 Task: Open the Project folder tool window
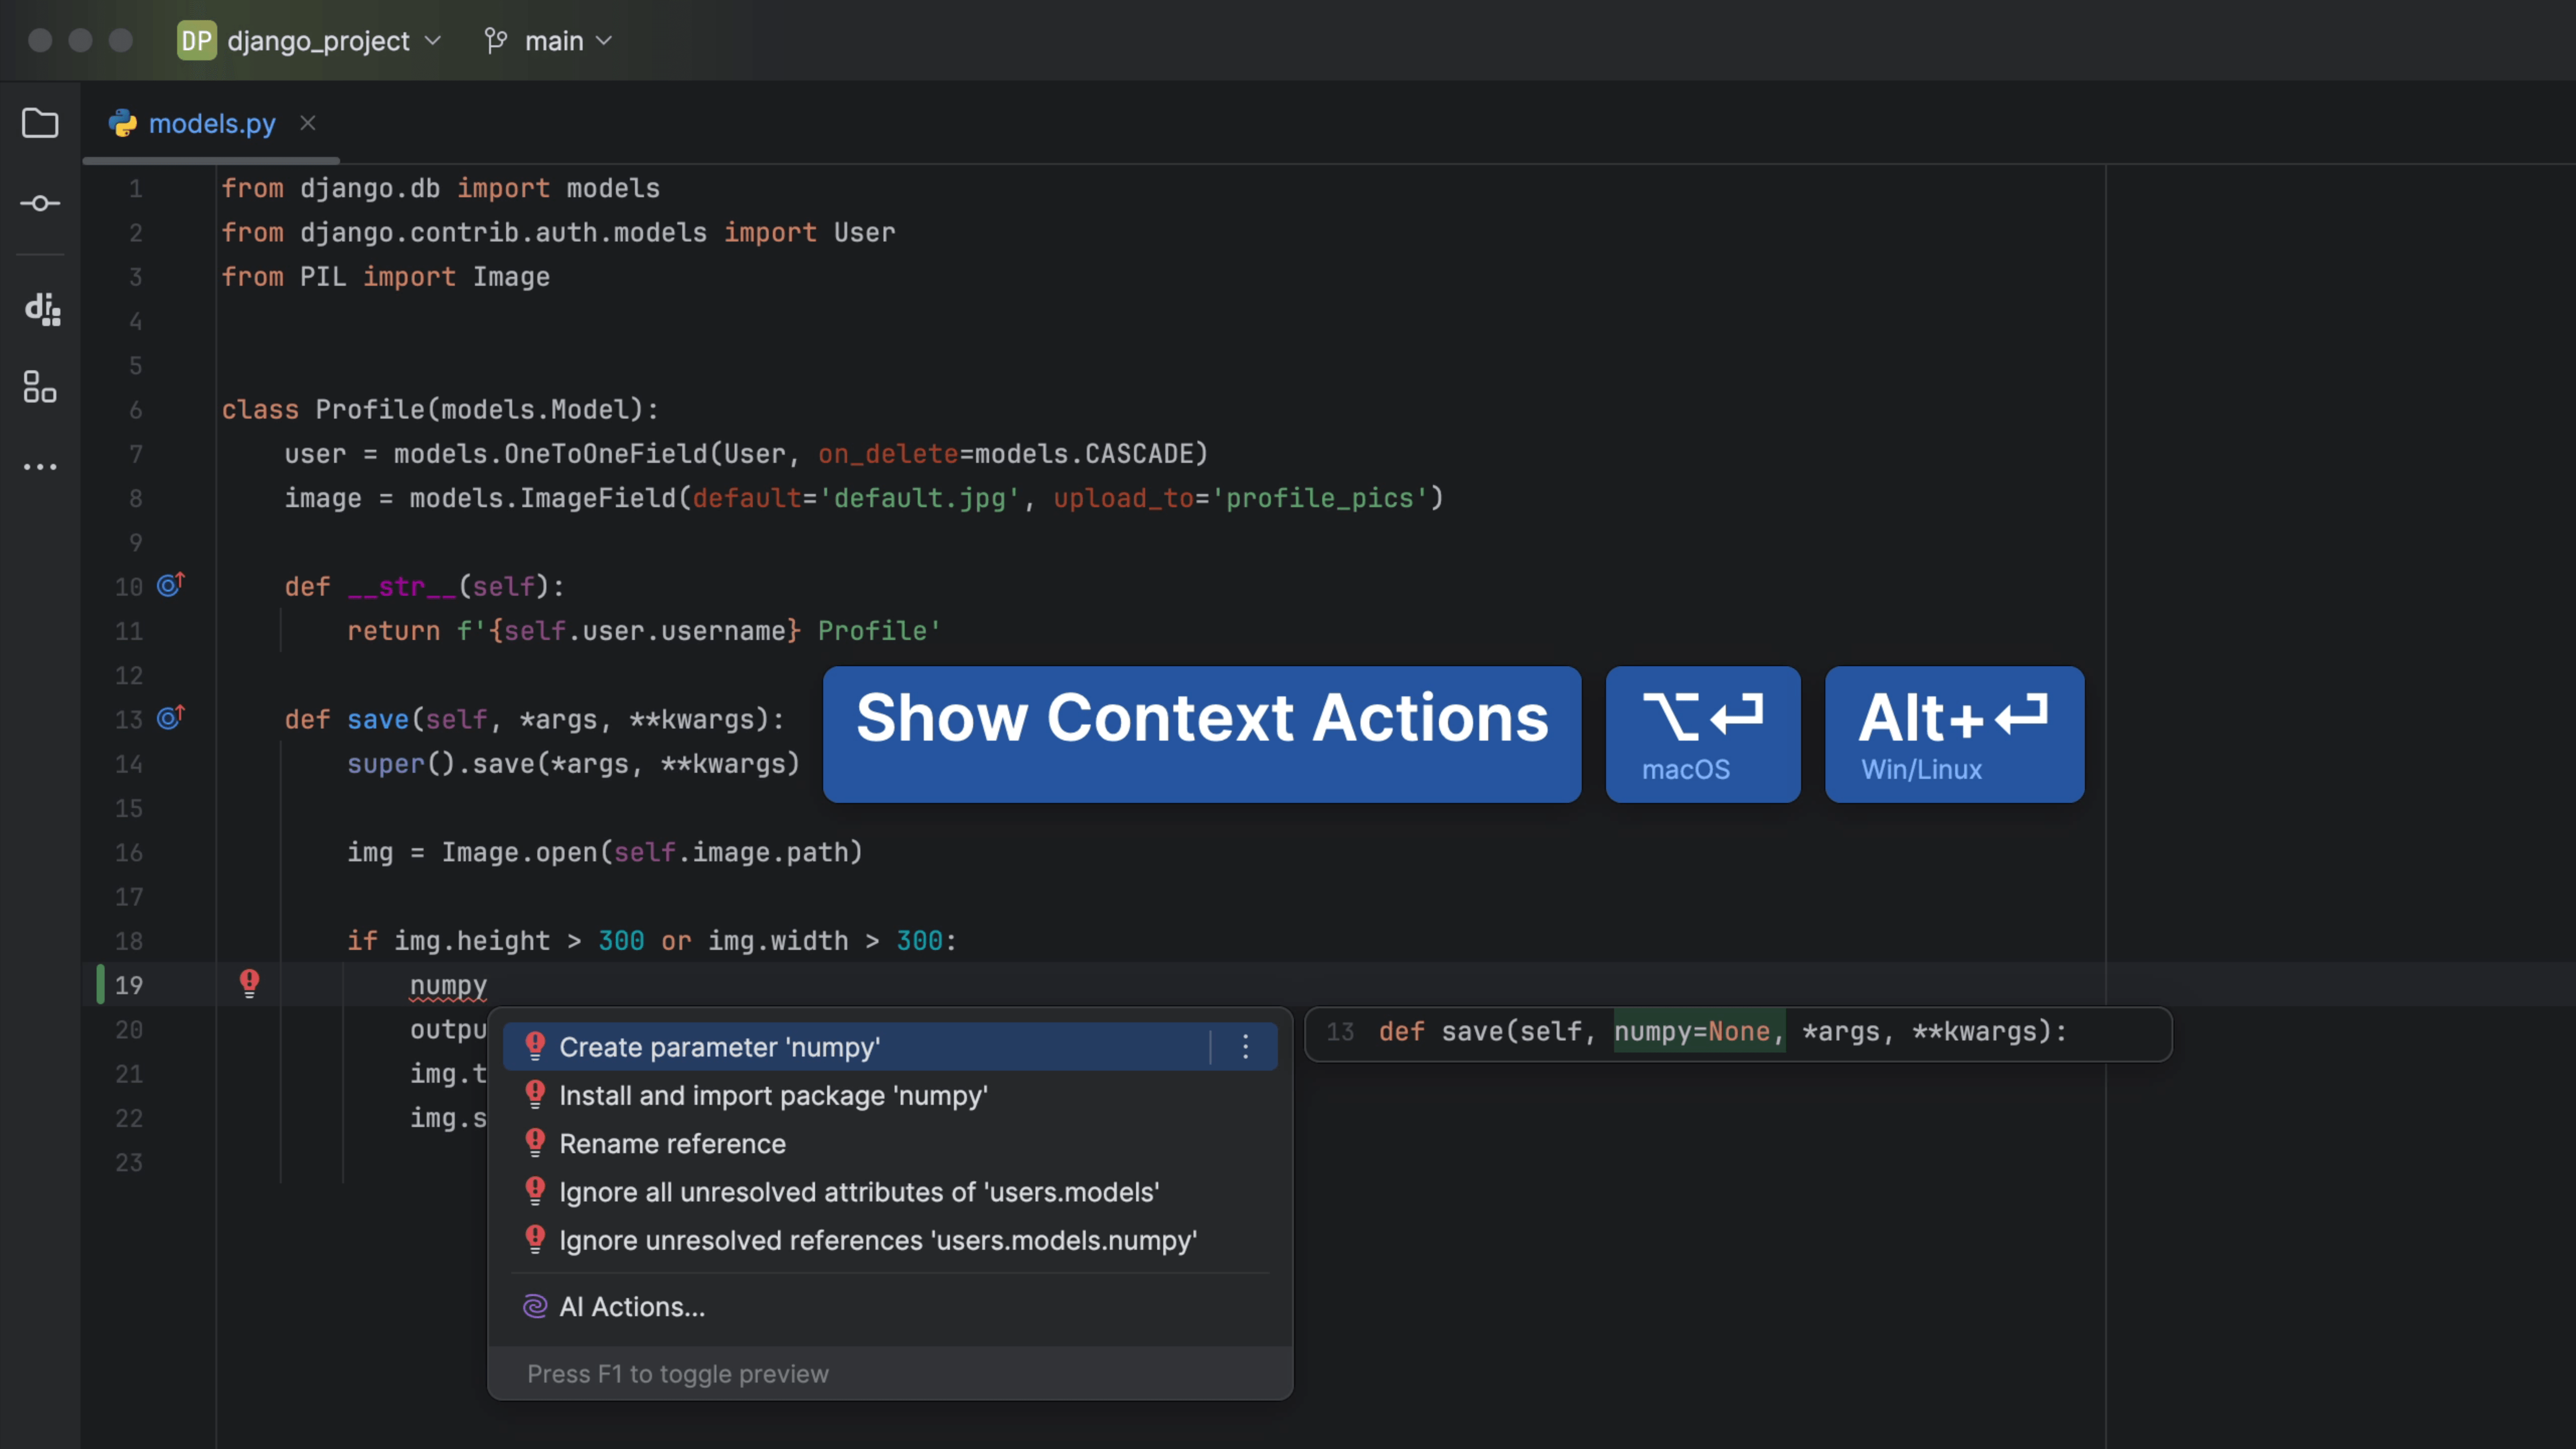coord(40,123)
